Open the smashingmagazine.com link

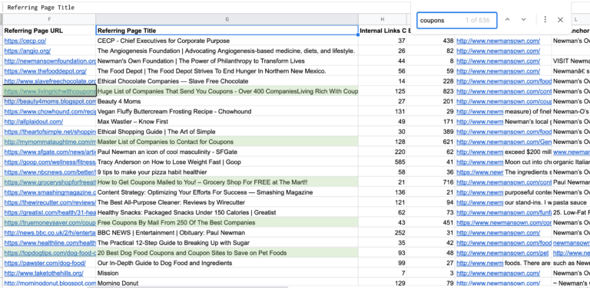[50, 192]
